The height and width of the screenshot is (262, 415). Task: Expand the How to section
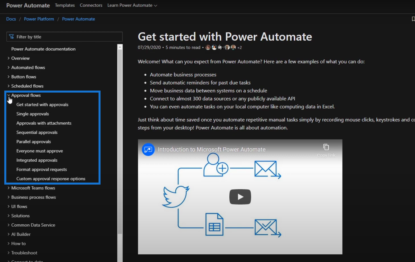[x=18, y=243]
